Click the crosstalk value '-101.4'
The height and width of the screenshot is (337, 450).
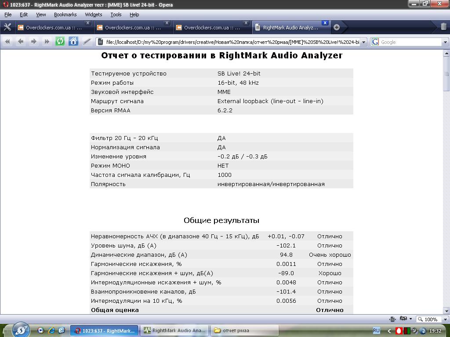[x=286, y=291]
